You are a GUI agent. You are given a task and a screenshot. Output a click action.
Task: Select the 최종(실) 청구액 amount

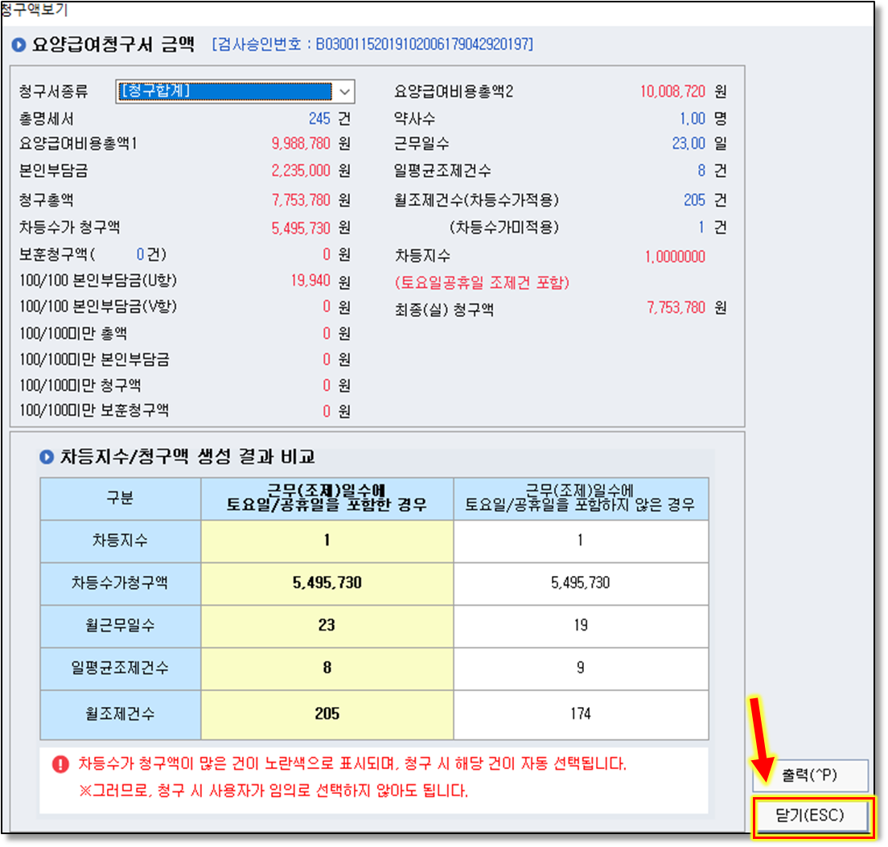point(676,308)
